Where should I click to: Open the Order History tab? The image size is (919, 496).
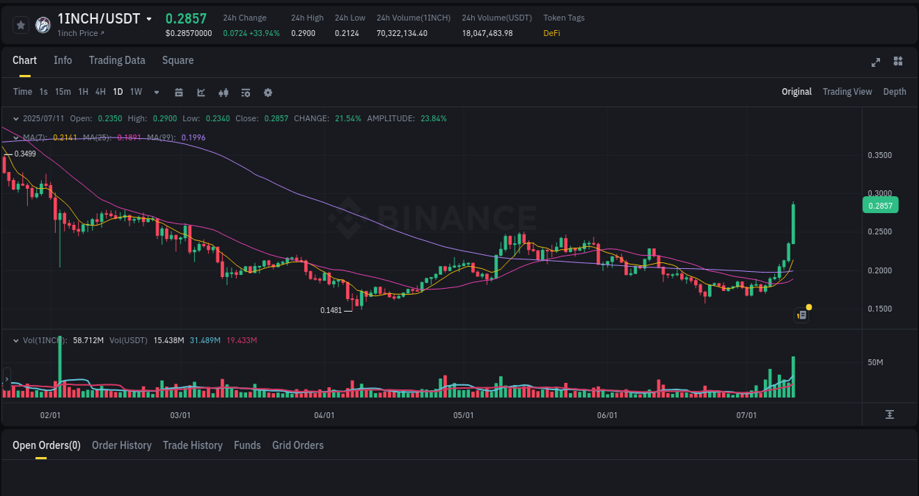tap(122, 445)
